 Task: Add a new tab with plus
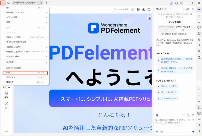(x=46, y=3)
